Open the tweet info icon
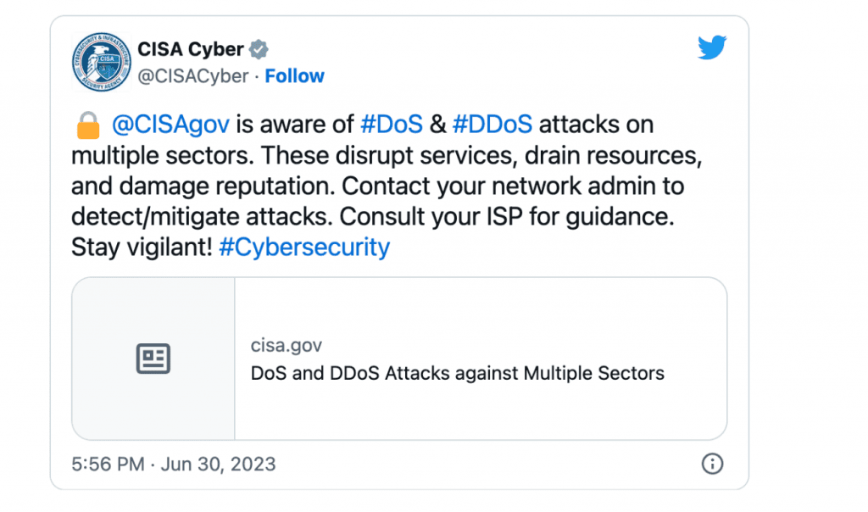 713,464
